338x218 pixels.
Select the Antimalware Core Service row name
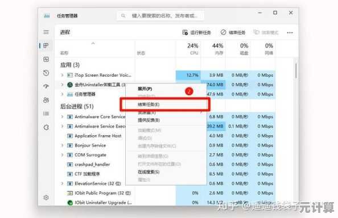100,117
